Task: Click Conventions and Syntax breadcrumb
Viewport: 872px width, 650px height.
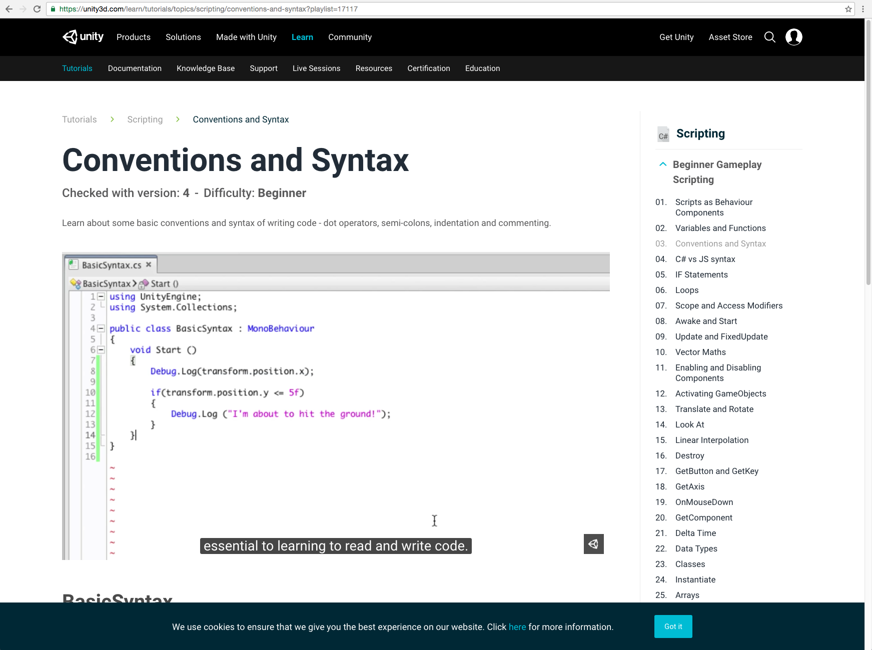Action: (x=241, y=119)
